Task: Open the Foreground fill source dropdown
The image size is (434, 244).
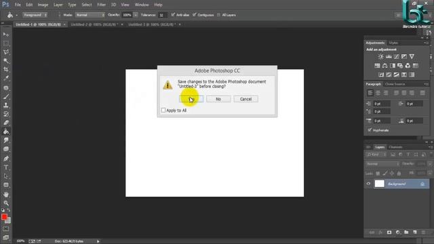Action: coord(35,15)
